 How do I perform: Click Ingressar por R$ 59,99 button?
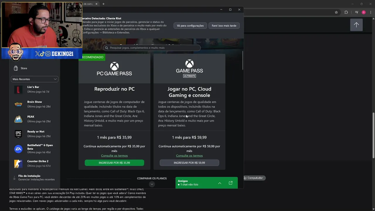click(189, 163)
